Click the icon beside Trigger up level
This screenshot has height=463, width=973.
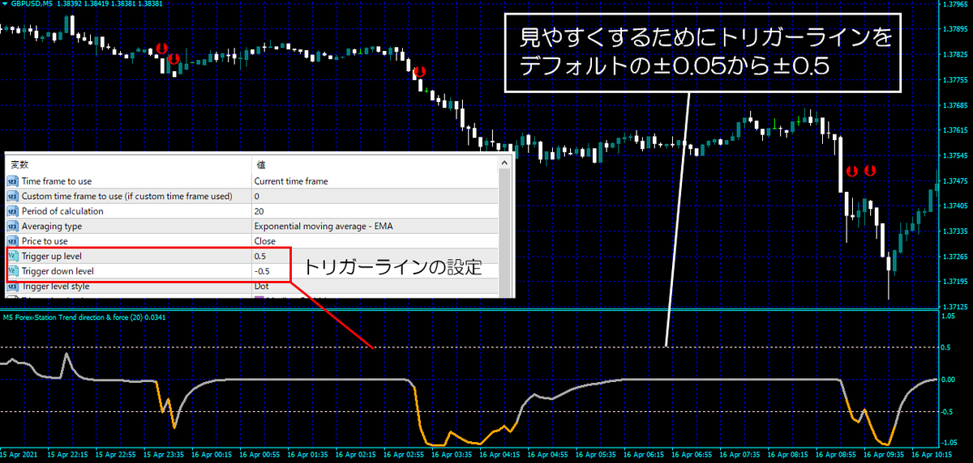point(12,256)
